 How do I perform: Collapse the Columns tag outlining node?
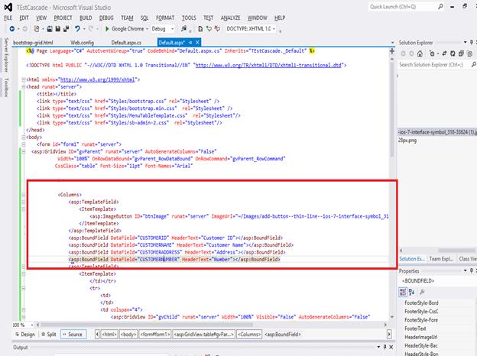click(x=24, y=195)
